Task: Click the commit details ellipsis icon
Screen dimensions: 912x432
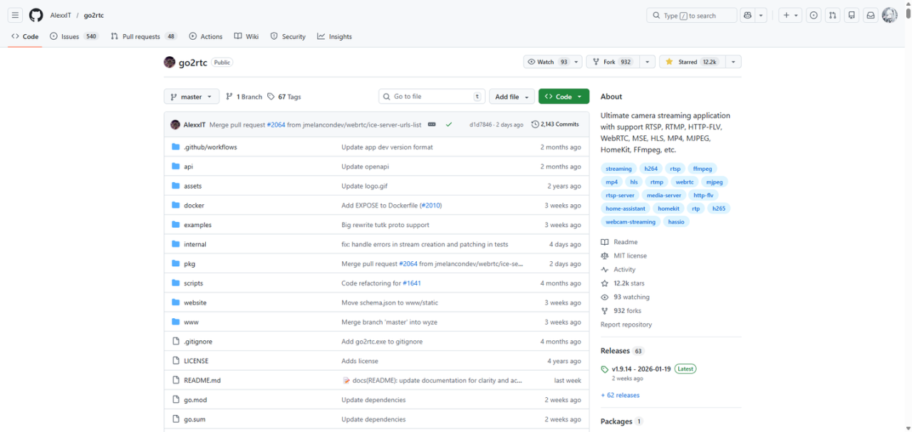Action: (x=431, y=125)
